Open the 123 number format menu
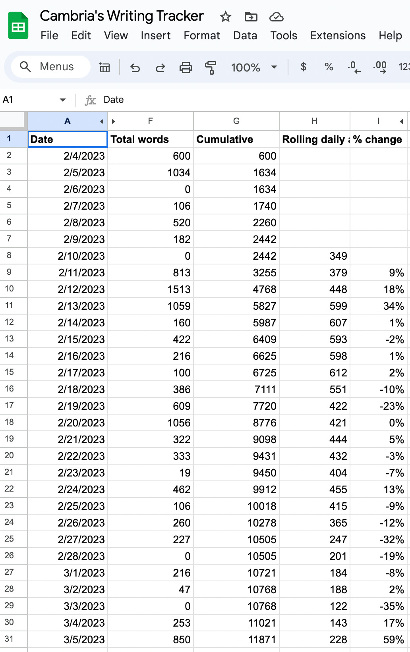 tap(404, 67)
